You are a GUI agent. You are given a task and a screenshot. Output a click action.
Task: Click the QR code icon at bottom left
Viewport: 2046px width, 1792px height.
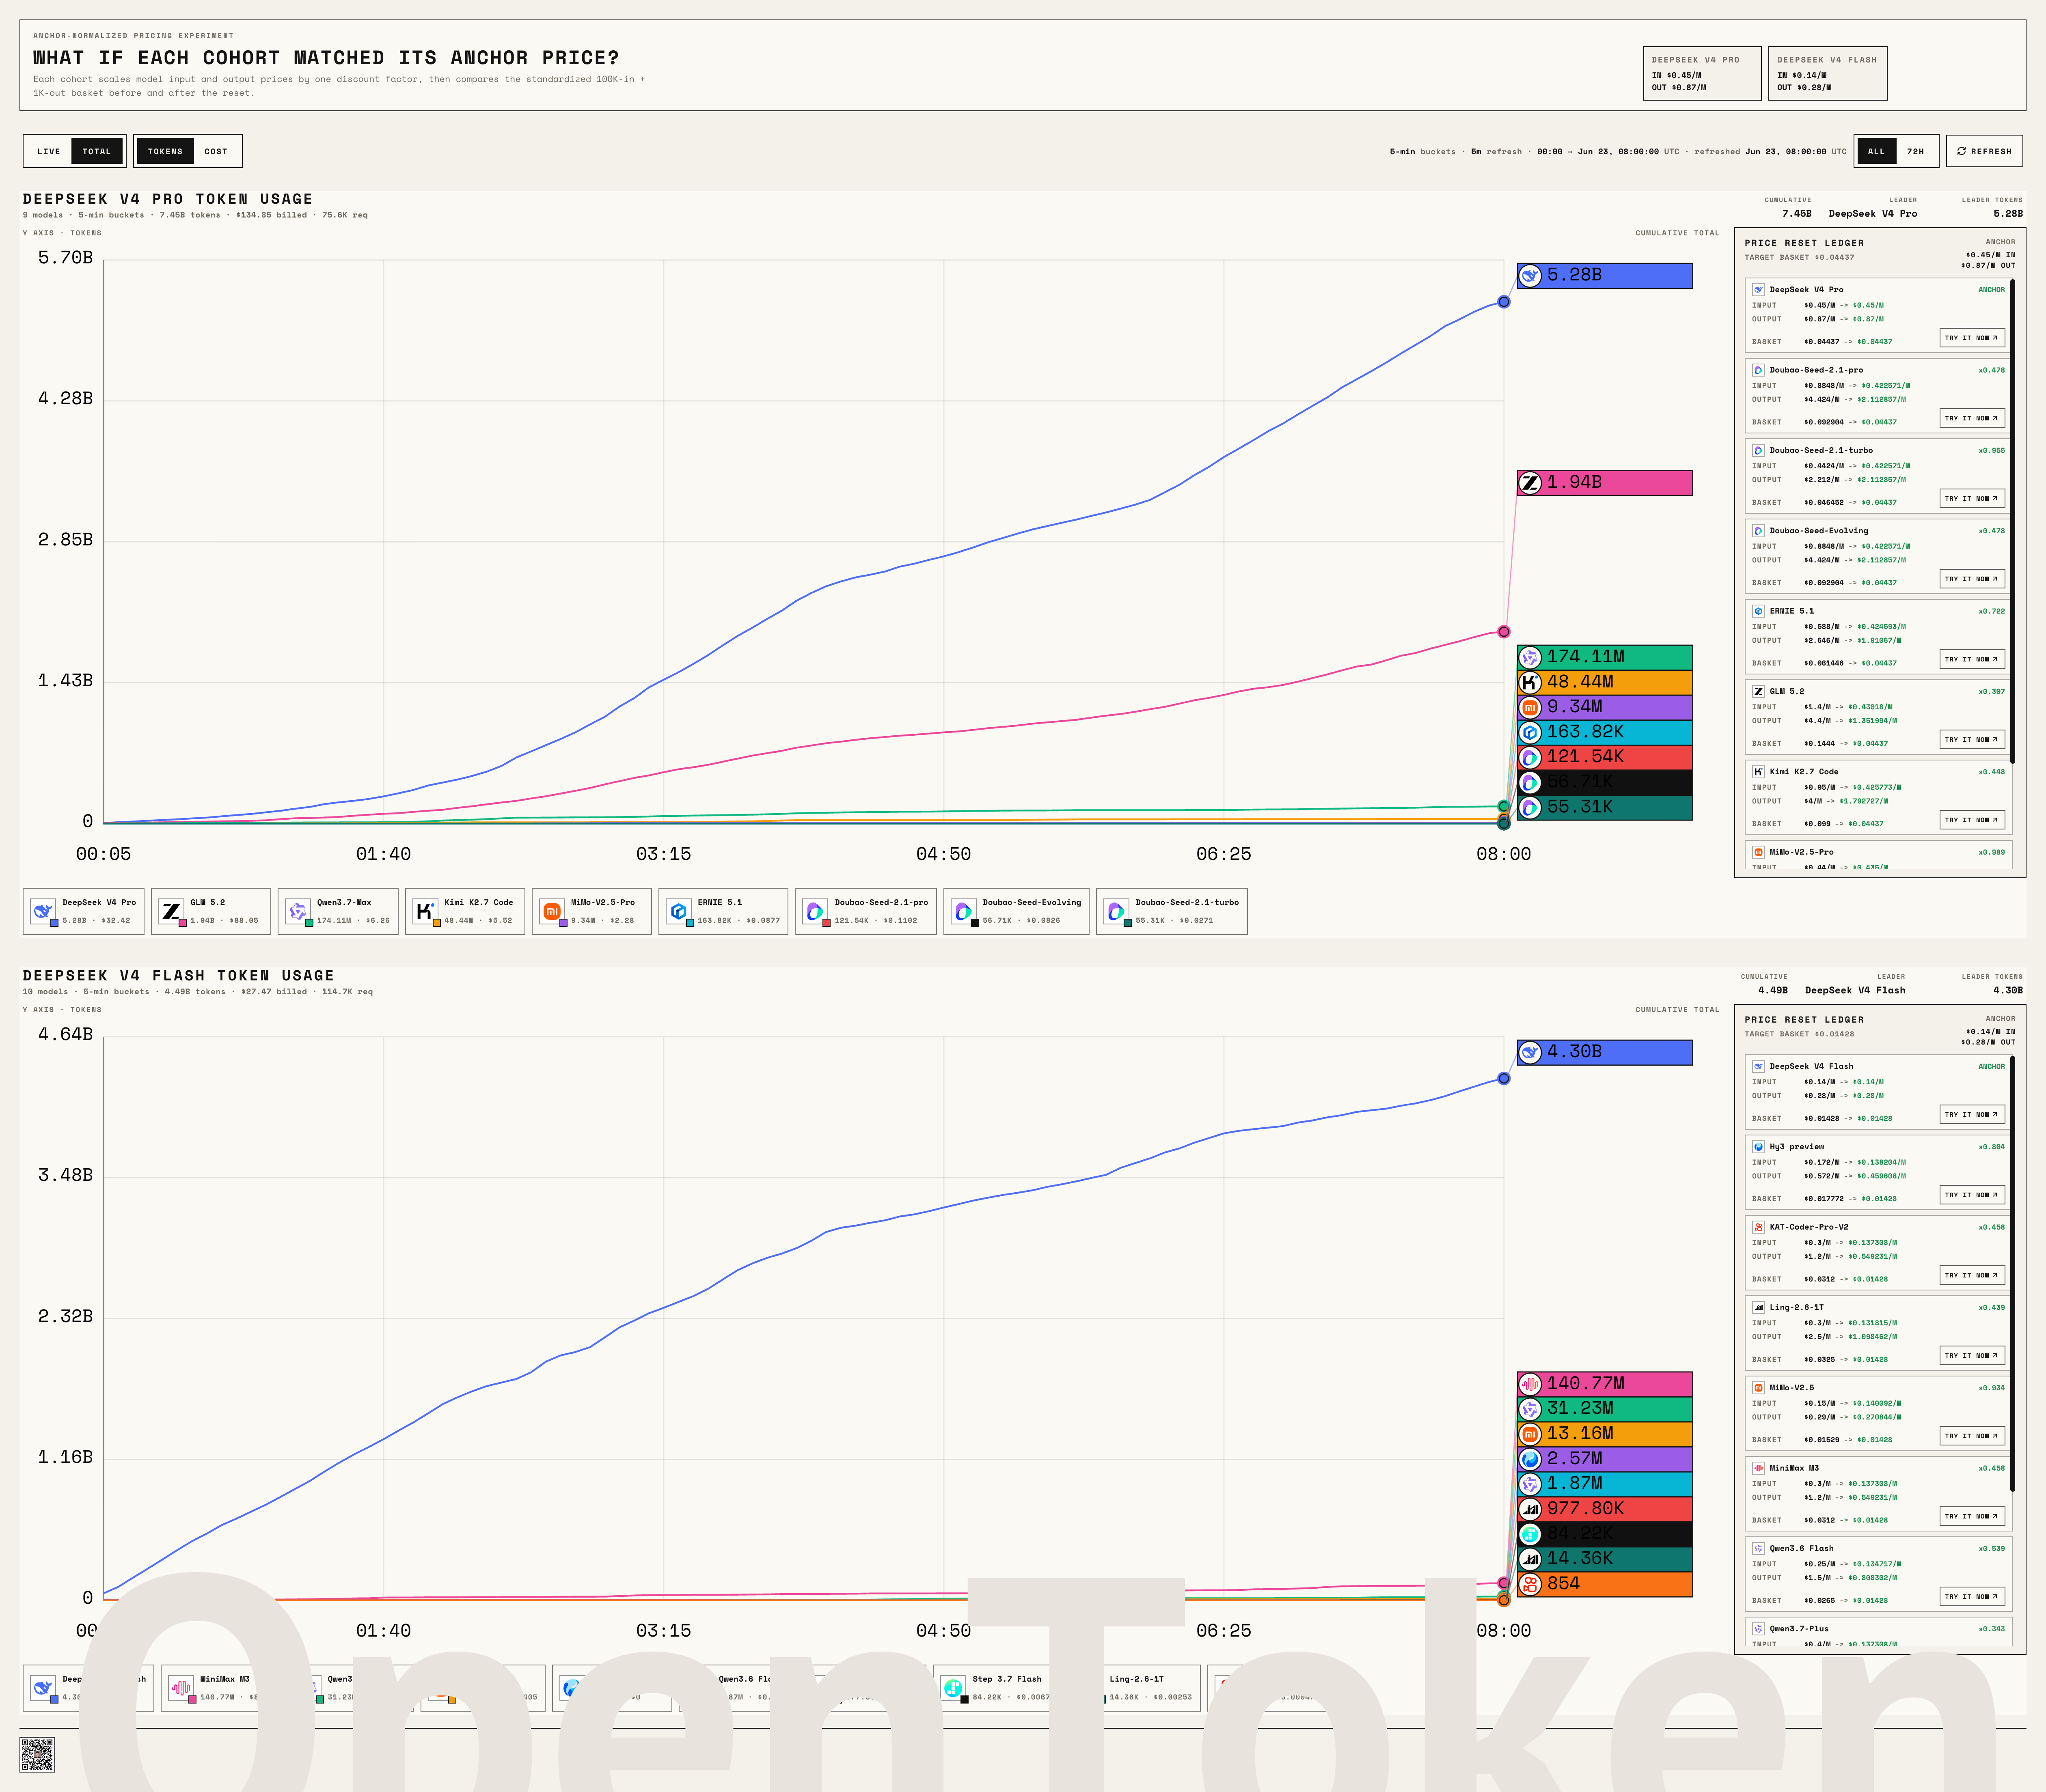pyautogui.click(x=37, y=1755)
